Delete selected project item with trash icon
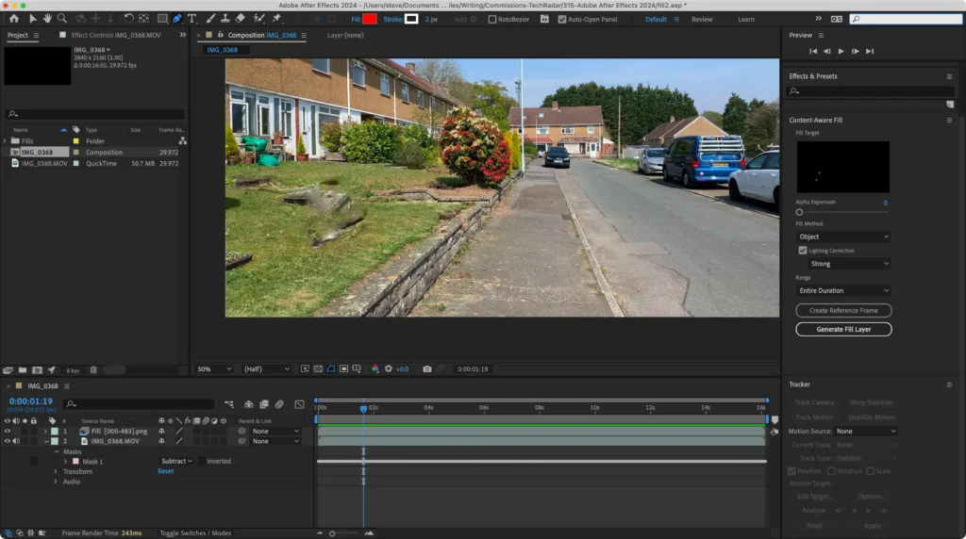966x539 pixels. coord(92,370)
